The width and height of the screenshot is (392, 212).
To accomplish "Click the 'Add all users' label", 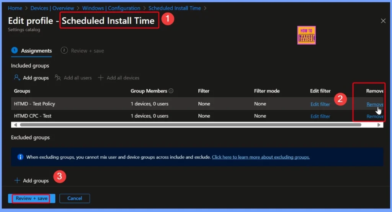I will coord(78,78).
